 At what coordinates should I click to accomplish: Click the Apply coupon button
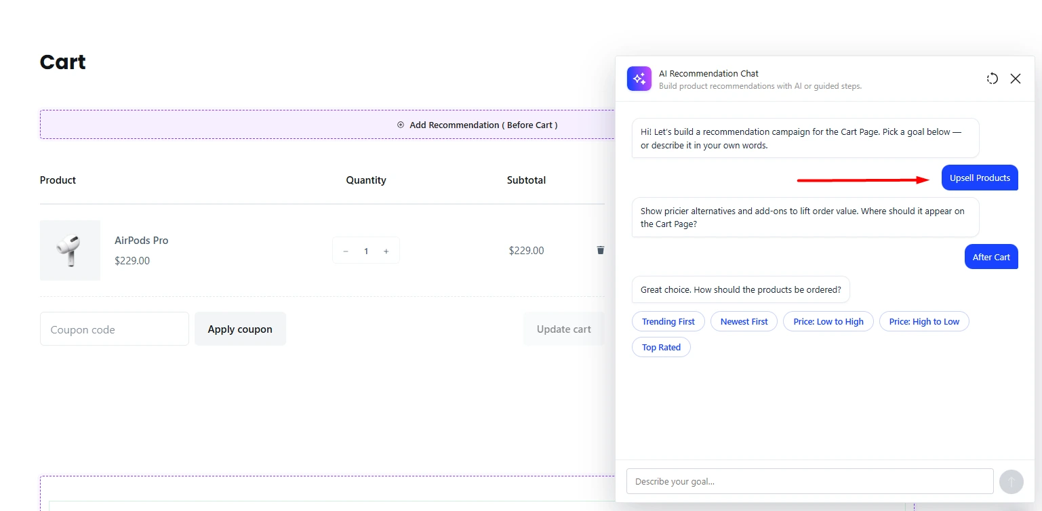pos(240,329)
